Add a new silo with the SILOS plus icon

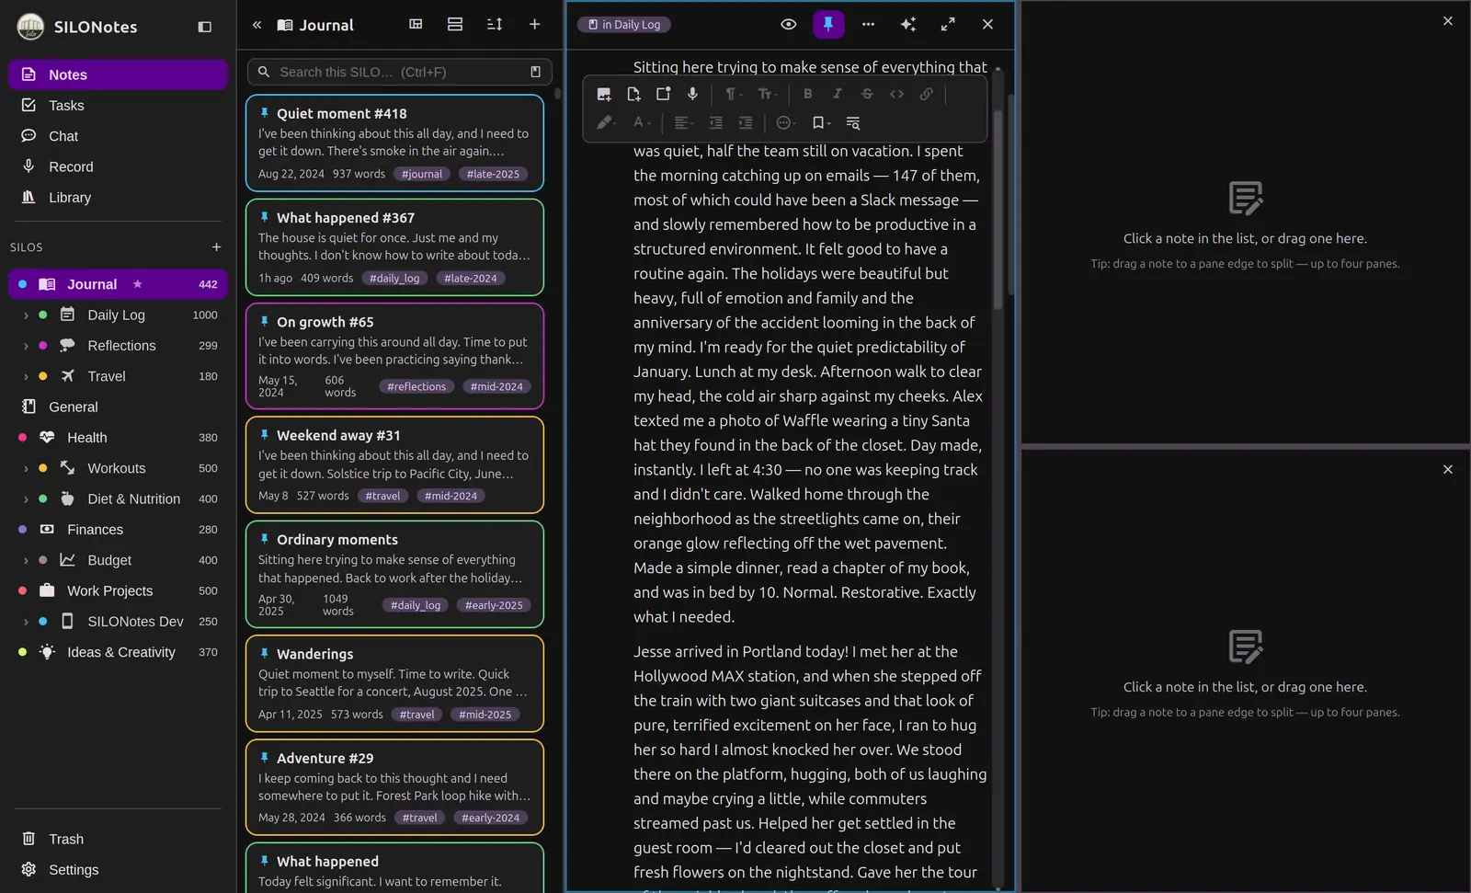216,247
